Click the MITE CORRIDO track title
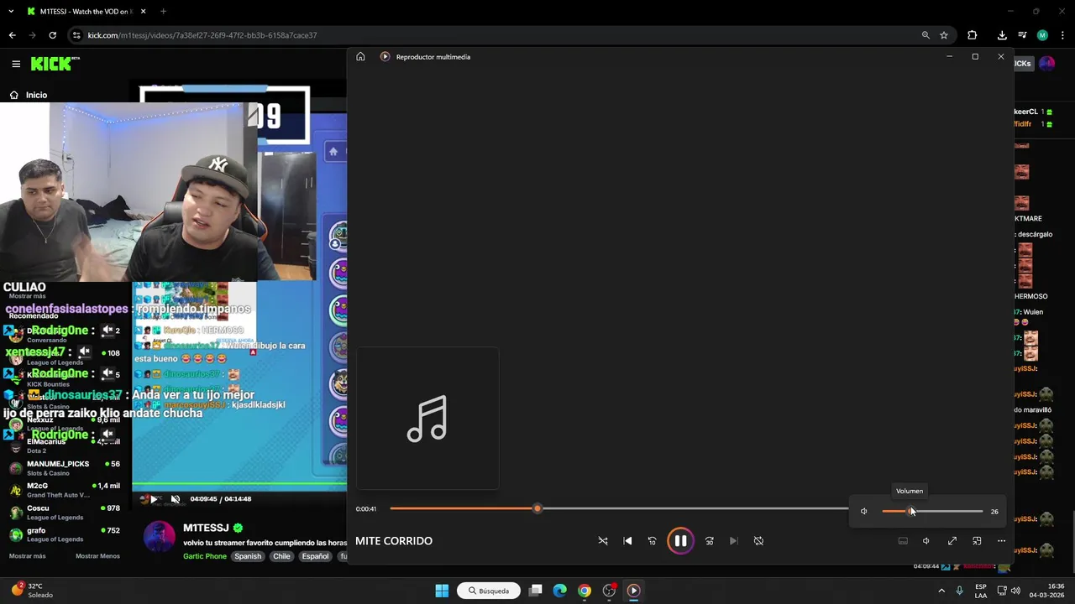1075x604 pixels. coord(394,541)
